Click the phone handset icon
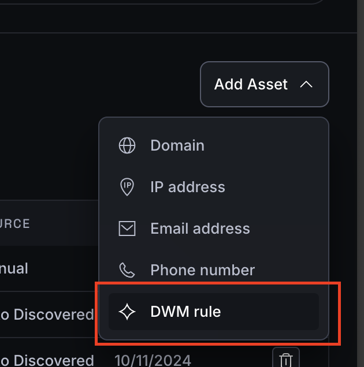The image size is (364, 367). 127,270
